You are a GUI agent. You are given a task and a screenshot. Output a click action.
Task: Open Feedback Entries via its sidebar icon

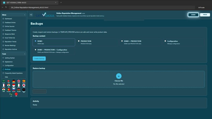click(3, 23)
